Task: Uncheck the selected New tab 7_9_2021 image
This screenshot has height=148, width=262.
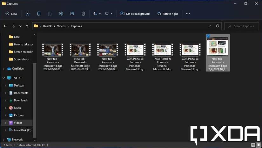Action: [208, 36]
